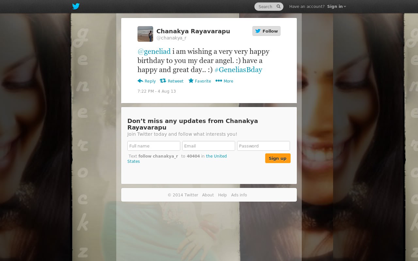Open the Ads info footer link
Image resolution: width=418 pixels, height=261 pixels.
[239, 195]
